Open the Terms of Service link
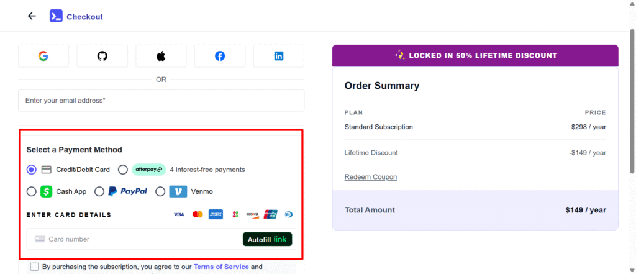The height and width of the screenshot is (274, 636). tap(221, 267)
